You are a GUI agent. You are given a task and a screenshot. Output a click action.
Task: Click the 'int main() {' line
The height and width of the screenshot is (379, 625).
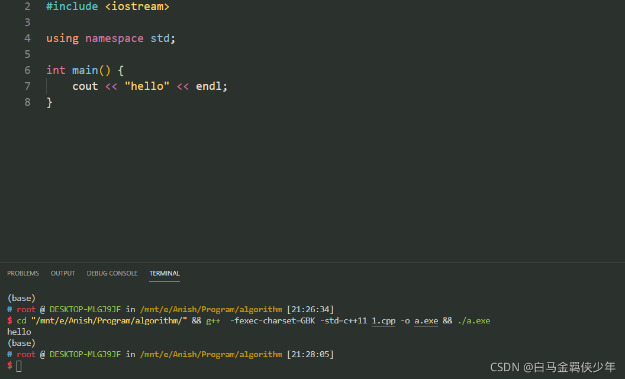click(x=85, y=70)
